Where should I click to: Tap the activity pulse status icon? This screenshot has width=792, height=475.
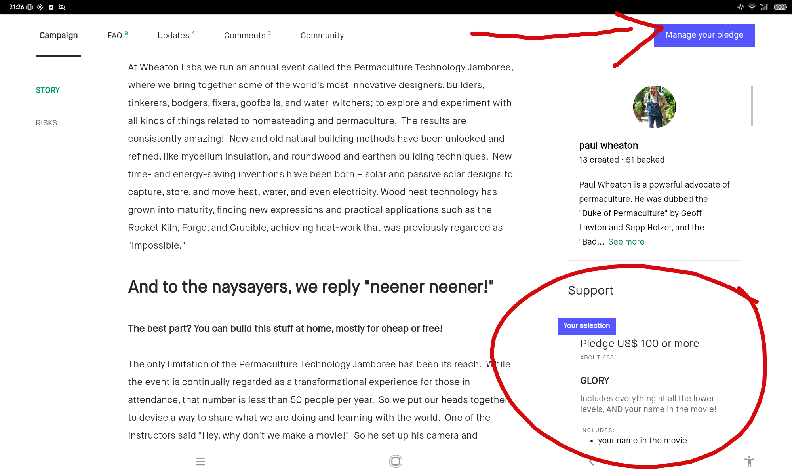coord(741,7)
